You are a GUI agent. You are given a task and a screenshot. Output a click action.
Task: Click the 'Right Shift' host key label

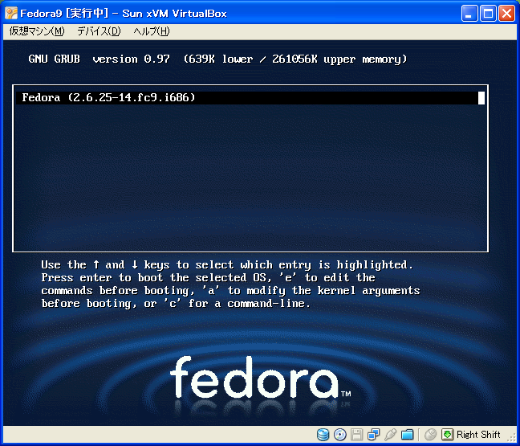478,435
